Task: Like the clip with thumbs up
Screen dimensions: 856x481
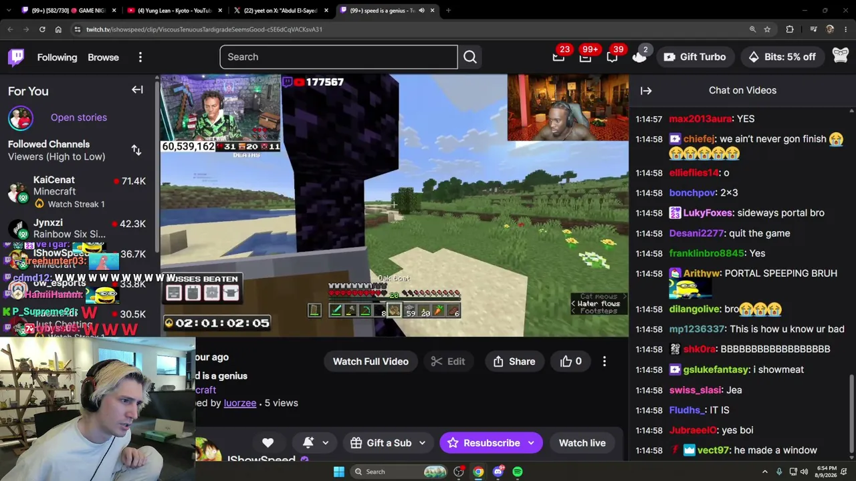Action: [x=570, y=361]
